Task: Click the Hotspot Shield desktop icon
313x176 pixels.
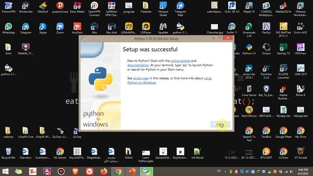Action: click(163, 9)
